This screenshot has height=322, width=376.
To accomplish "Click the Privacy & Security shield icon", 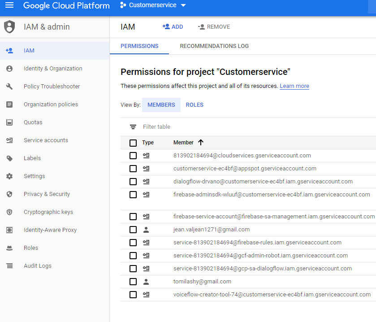I will 9,194.
